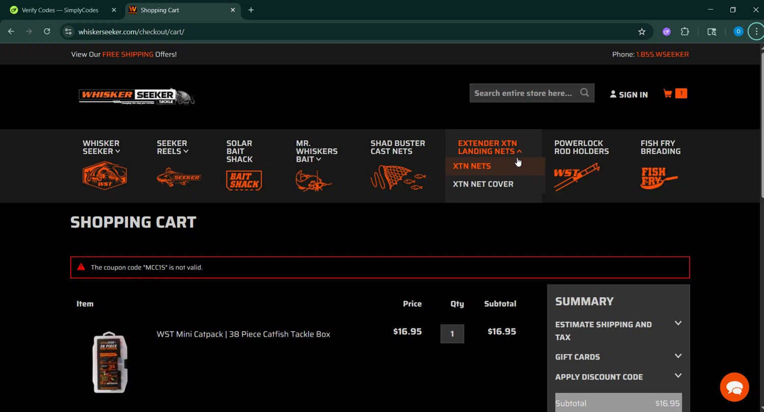Viewport: 764px width, 412px height.
Task: Click the profile avatar in the toolbar
Action: click(x=738, y=32)
